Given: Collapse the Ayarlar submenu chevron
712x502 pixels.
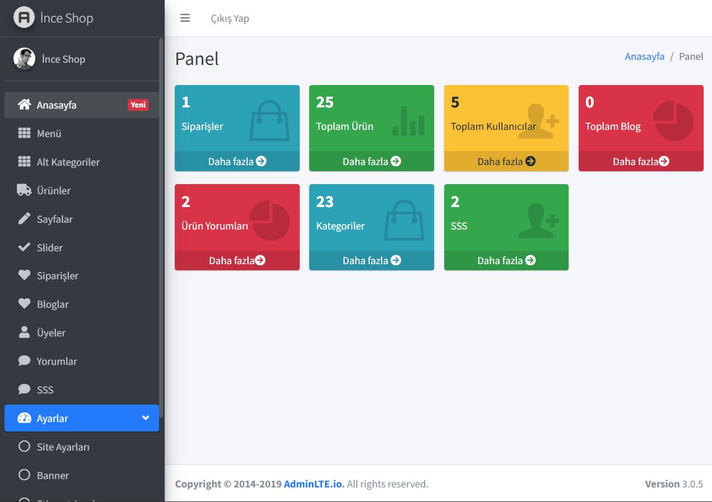Looking at the screenshot, I should pyautogui.click(x=145, y=418).
